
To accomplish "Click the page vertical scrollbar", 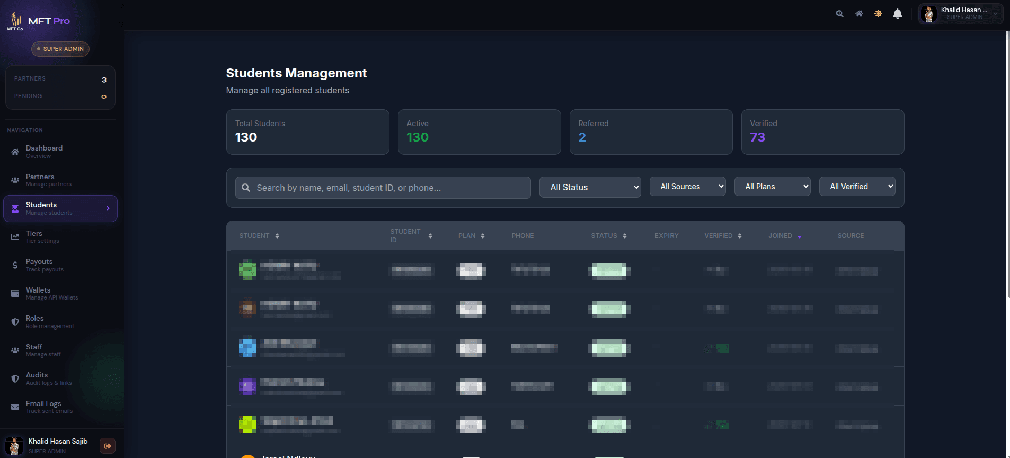I will pyautogui.click(x=1007, y=164).
